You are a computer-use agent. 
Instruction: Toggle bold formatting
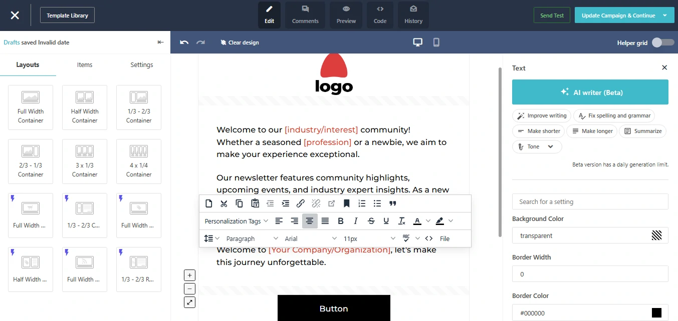(341, 221)
